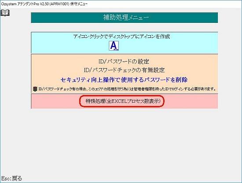Open the book manual icon
Viewport: 242px width, 183px height.
point(5,13)
